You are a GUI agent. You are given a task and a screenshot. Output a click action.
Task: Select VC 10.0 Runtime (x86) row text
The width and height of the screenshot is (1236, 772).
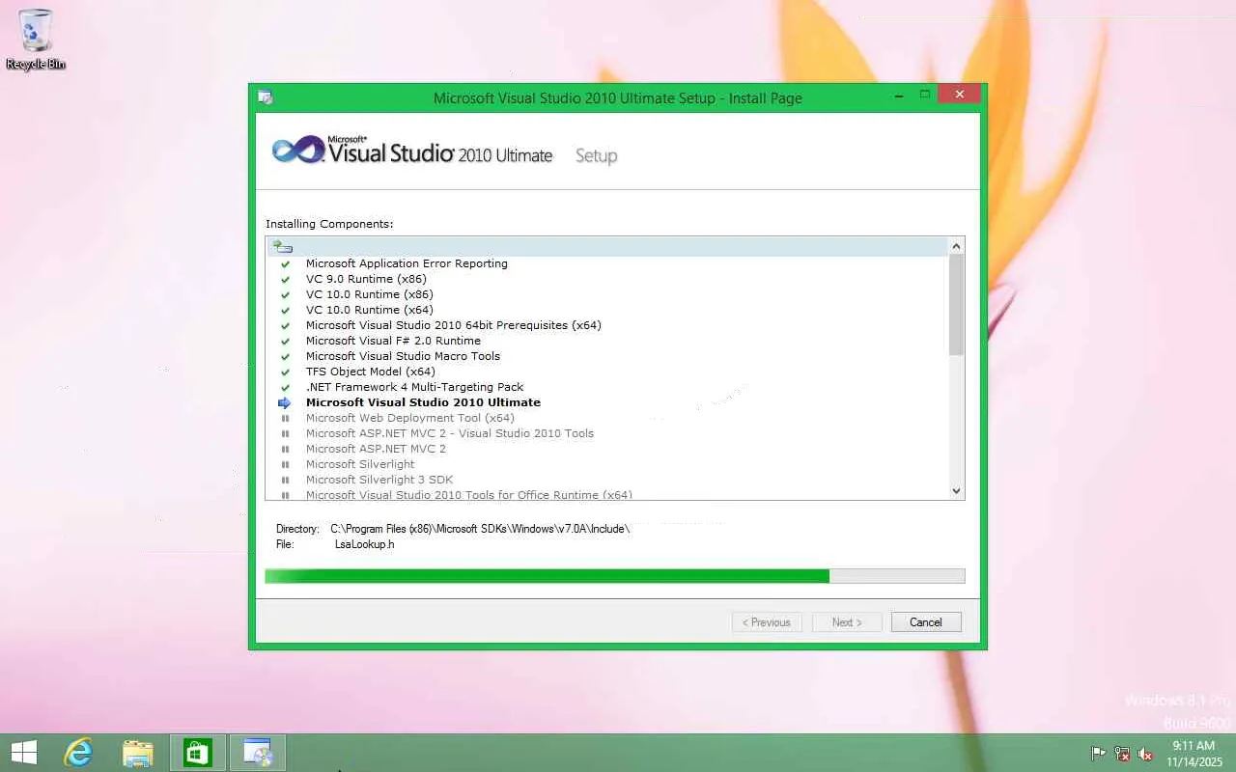(370, 294)
